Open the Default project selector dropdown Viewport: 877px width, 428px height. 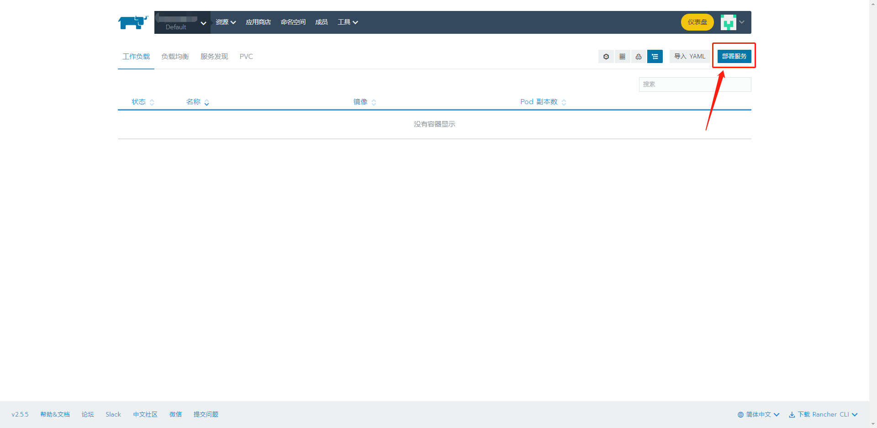coord(182,22)
